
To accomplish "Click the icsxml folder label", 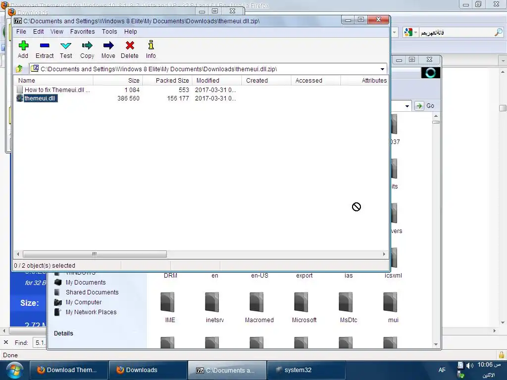I will pyautogui.click(x=393, y=275).
